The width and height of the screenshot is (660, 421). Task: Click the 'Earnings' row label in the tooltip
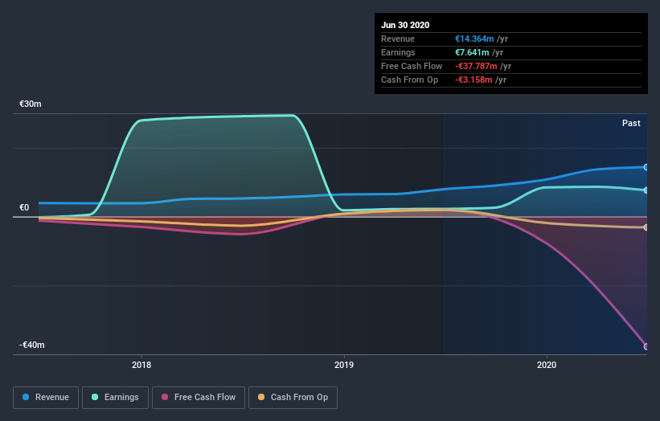(398, 52)
